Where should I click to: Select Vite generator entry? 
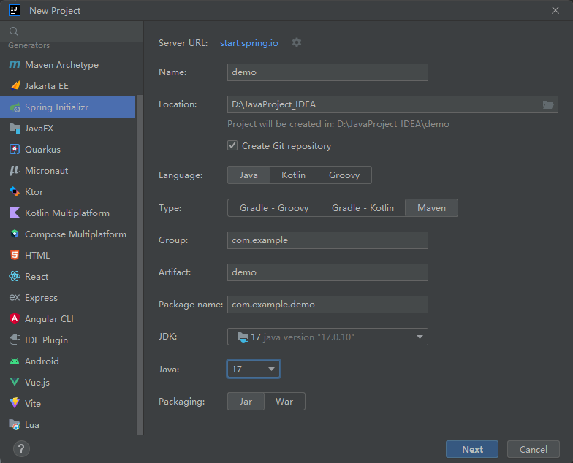[x=68, y=403]
